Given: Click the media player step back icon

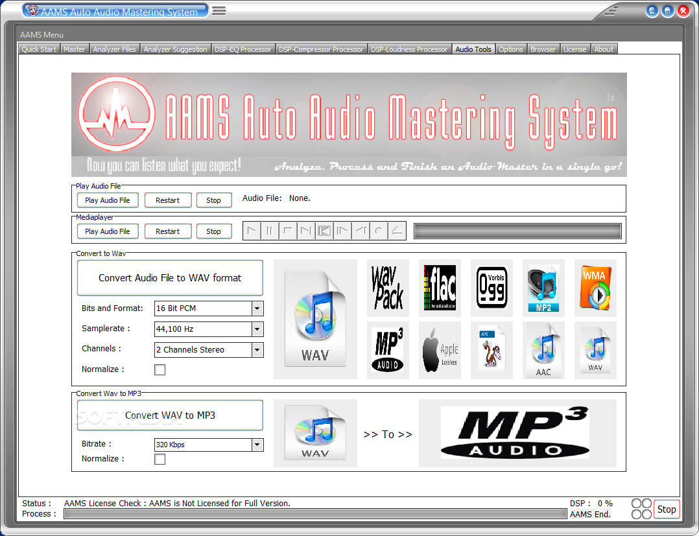Looking at the screenshot, I should pos(361,231).
